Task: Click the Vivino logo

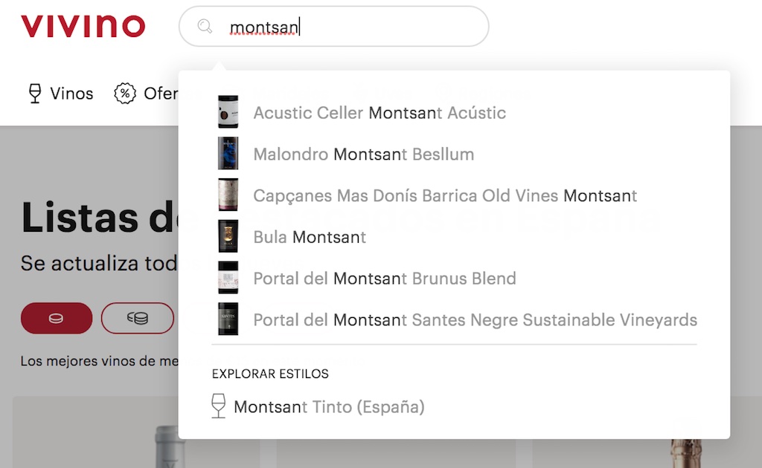Action: point(83,27)
